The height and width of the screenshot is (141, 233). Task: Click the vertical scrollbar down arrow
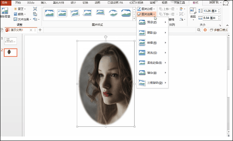point(229,132)
